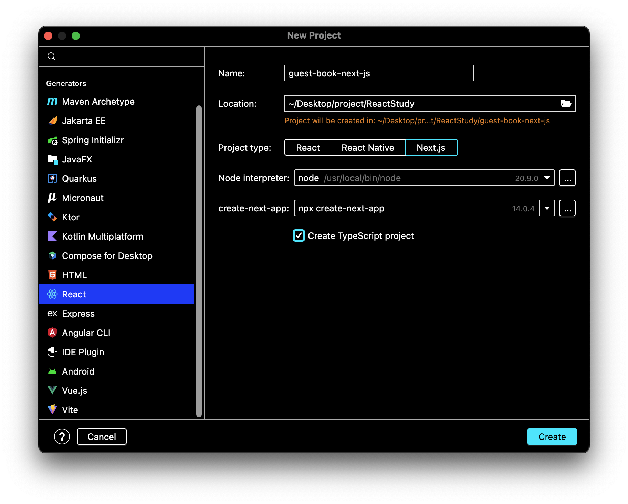Click the Kotlin Multiplatform K icon
Viewport: 628px width, 504px height.
tap(52, 236)
